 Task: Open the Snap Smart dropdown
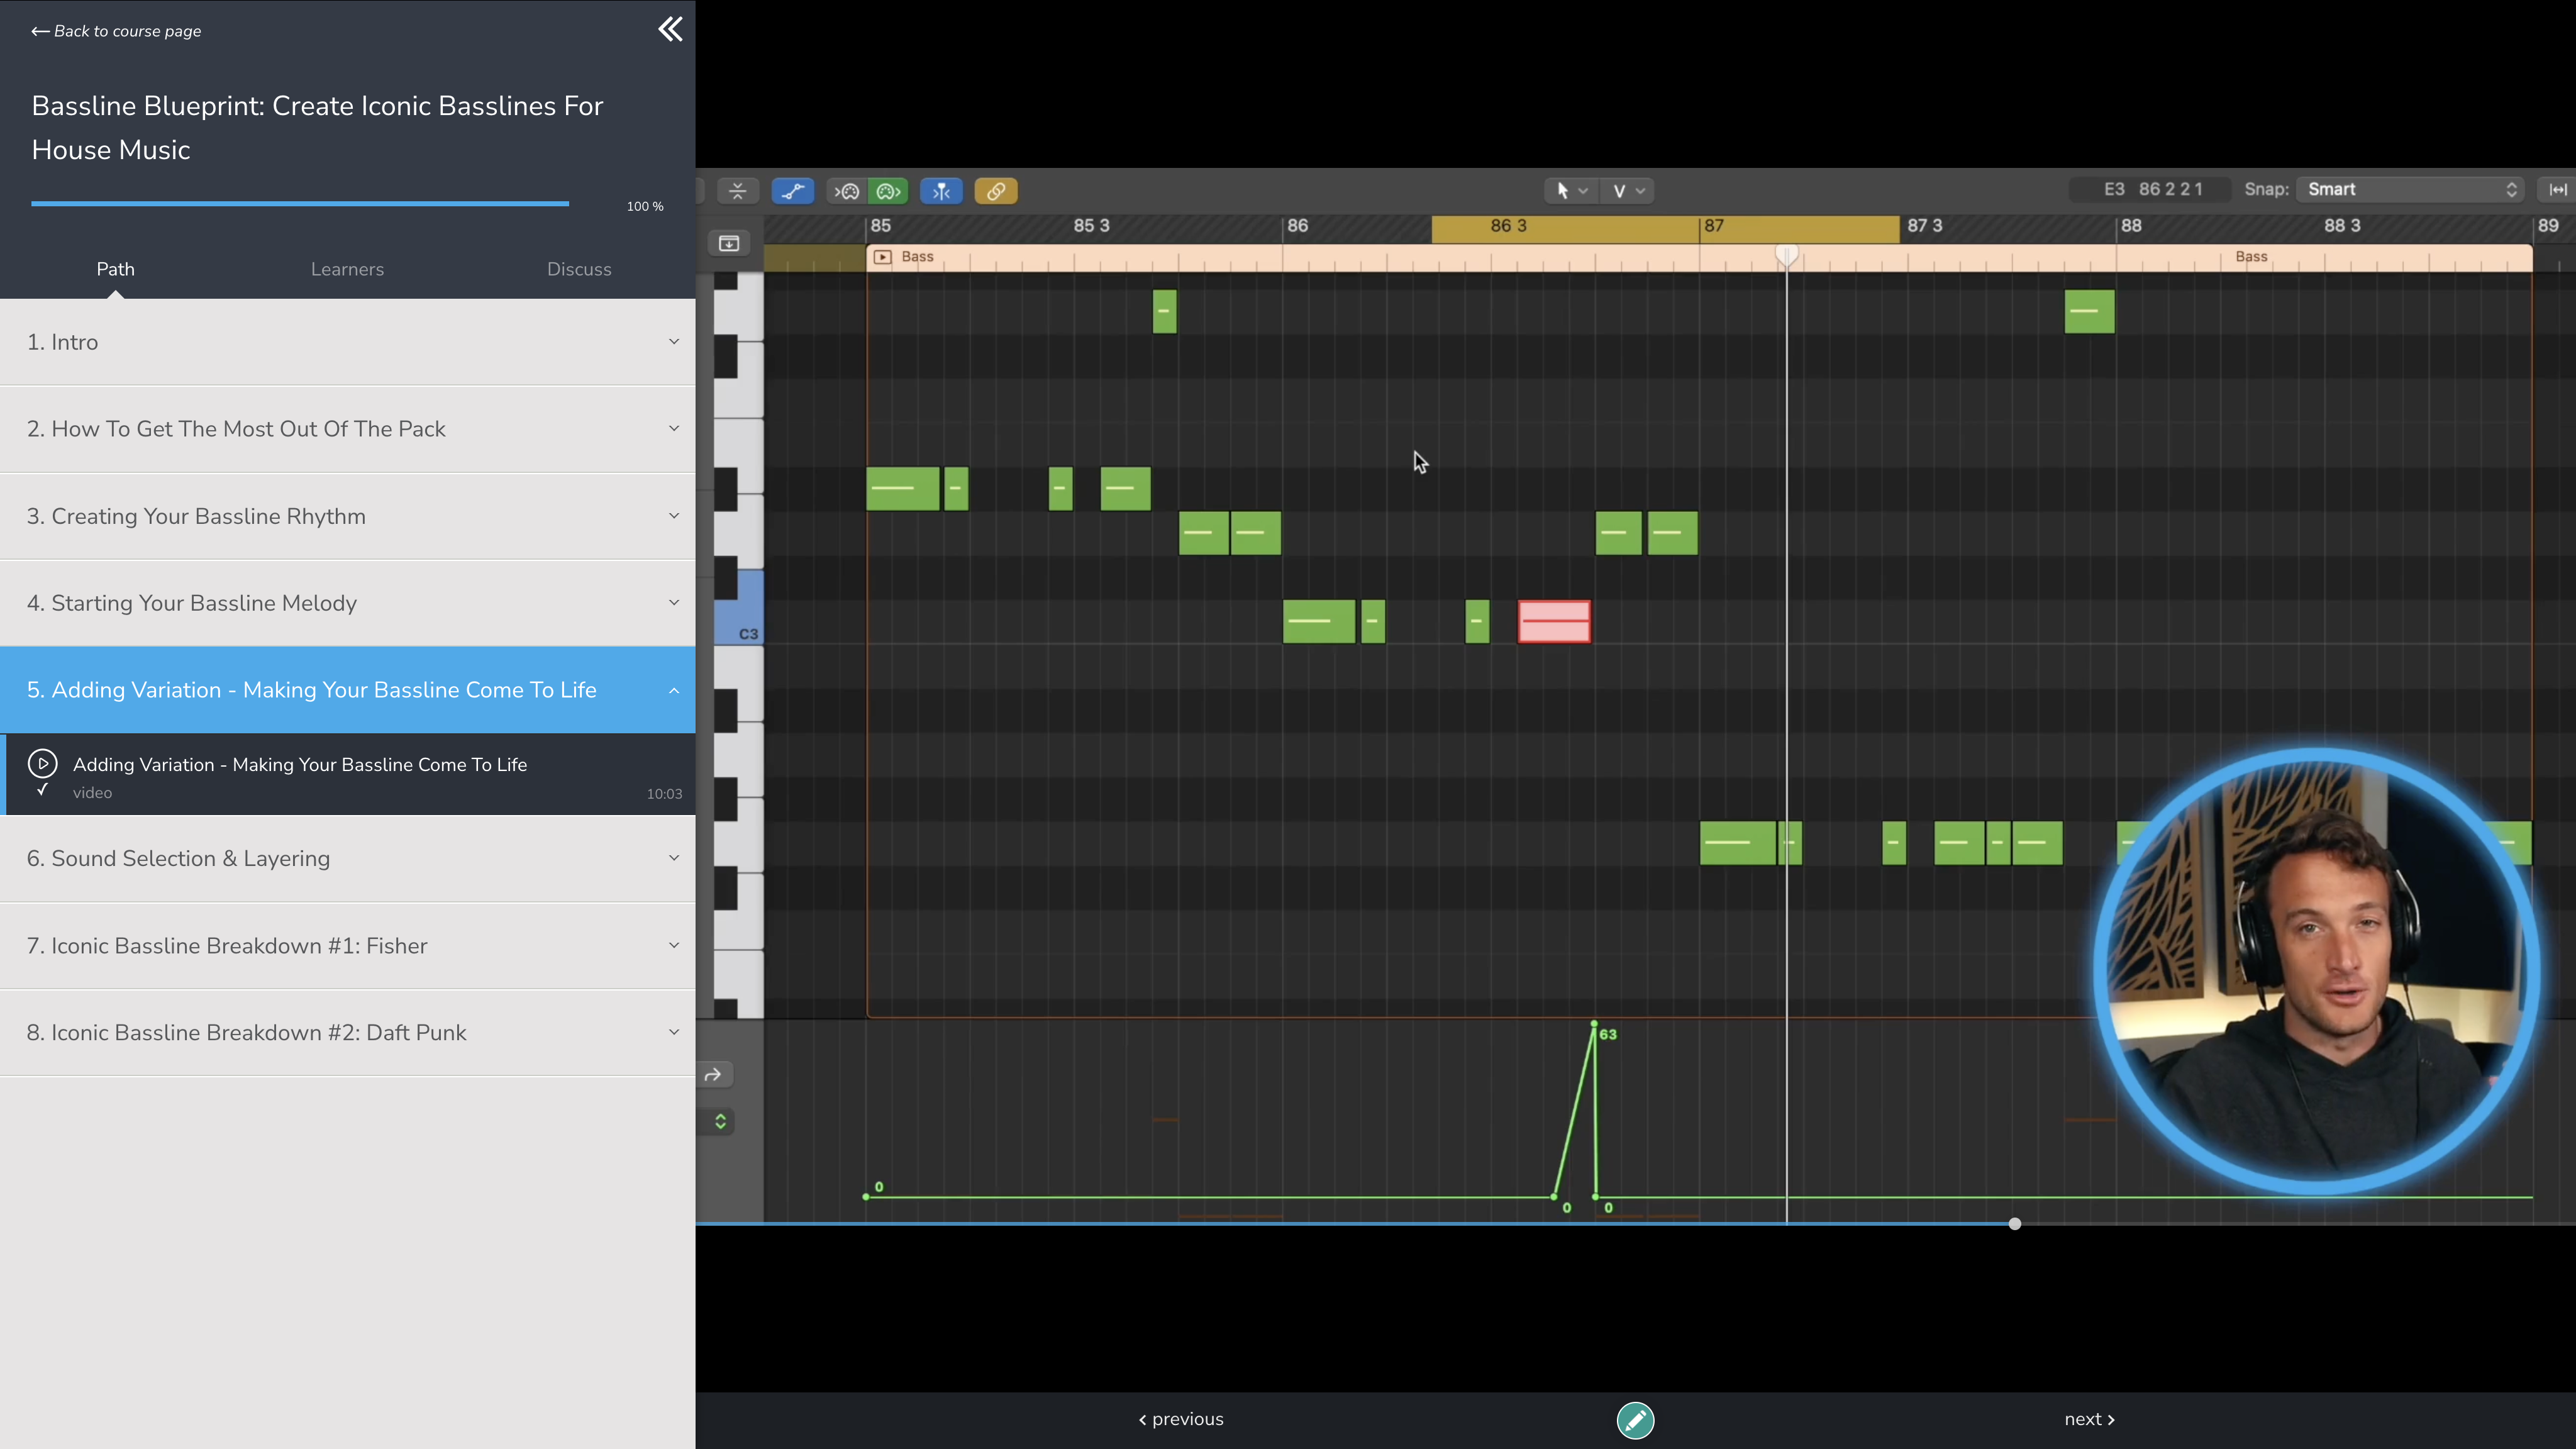coord(2411,189)
